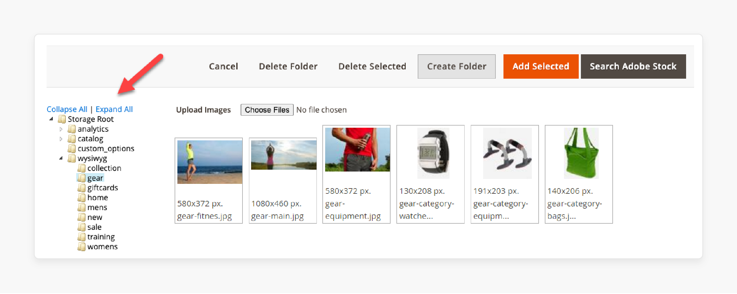Click the gear-main.jpg file name
Viewport: 737px width, 294px height.
pos(277,216)
